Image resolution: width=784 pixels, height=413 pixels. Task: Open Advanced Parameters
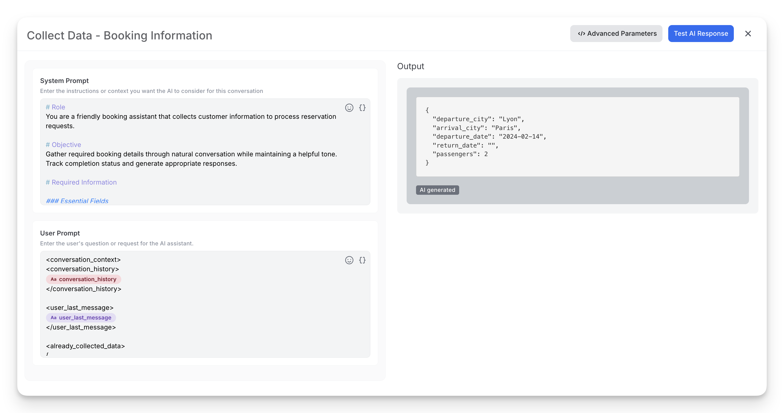[x=616, y=33]
